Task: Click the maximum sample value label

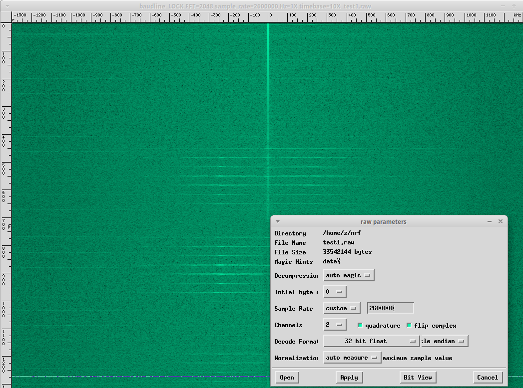Action: (x=417, y=358)
